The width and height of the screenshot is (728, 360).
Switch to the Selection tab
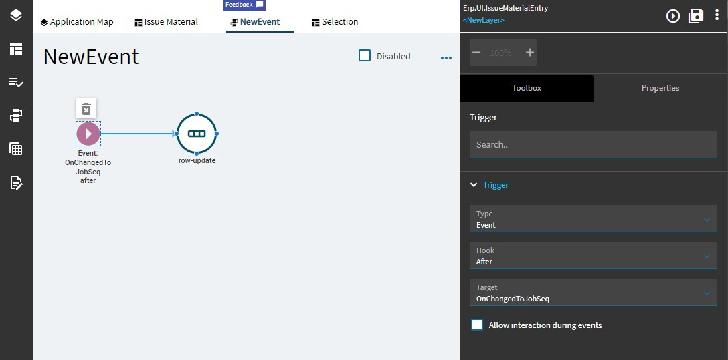[335, 22]
